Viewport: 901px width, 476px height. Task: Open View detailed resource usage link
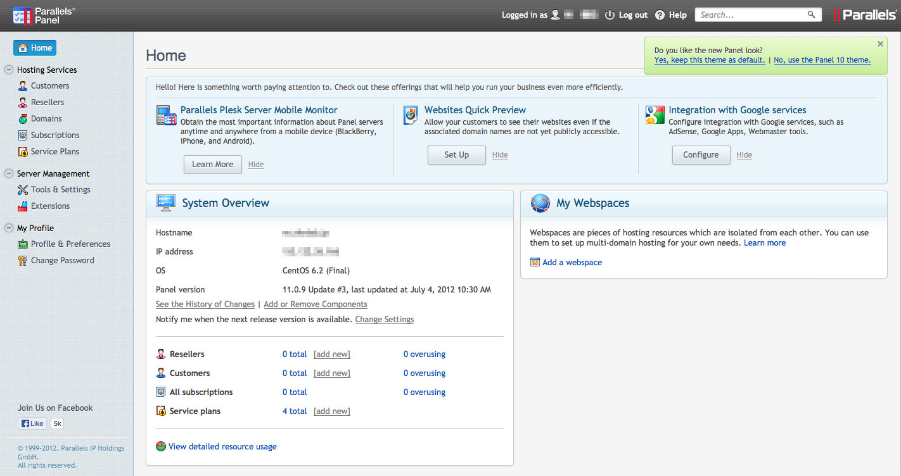click(x=222, y=447)
